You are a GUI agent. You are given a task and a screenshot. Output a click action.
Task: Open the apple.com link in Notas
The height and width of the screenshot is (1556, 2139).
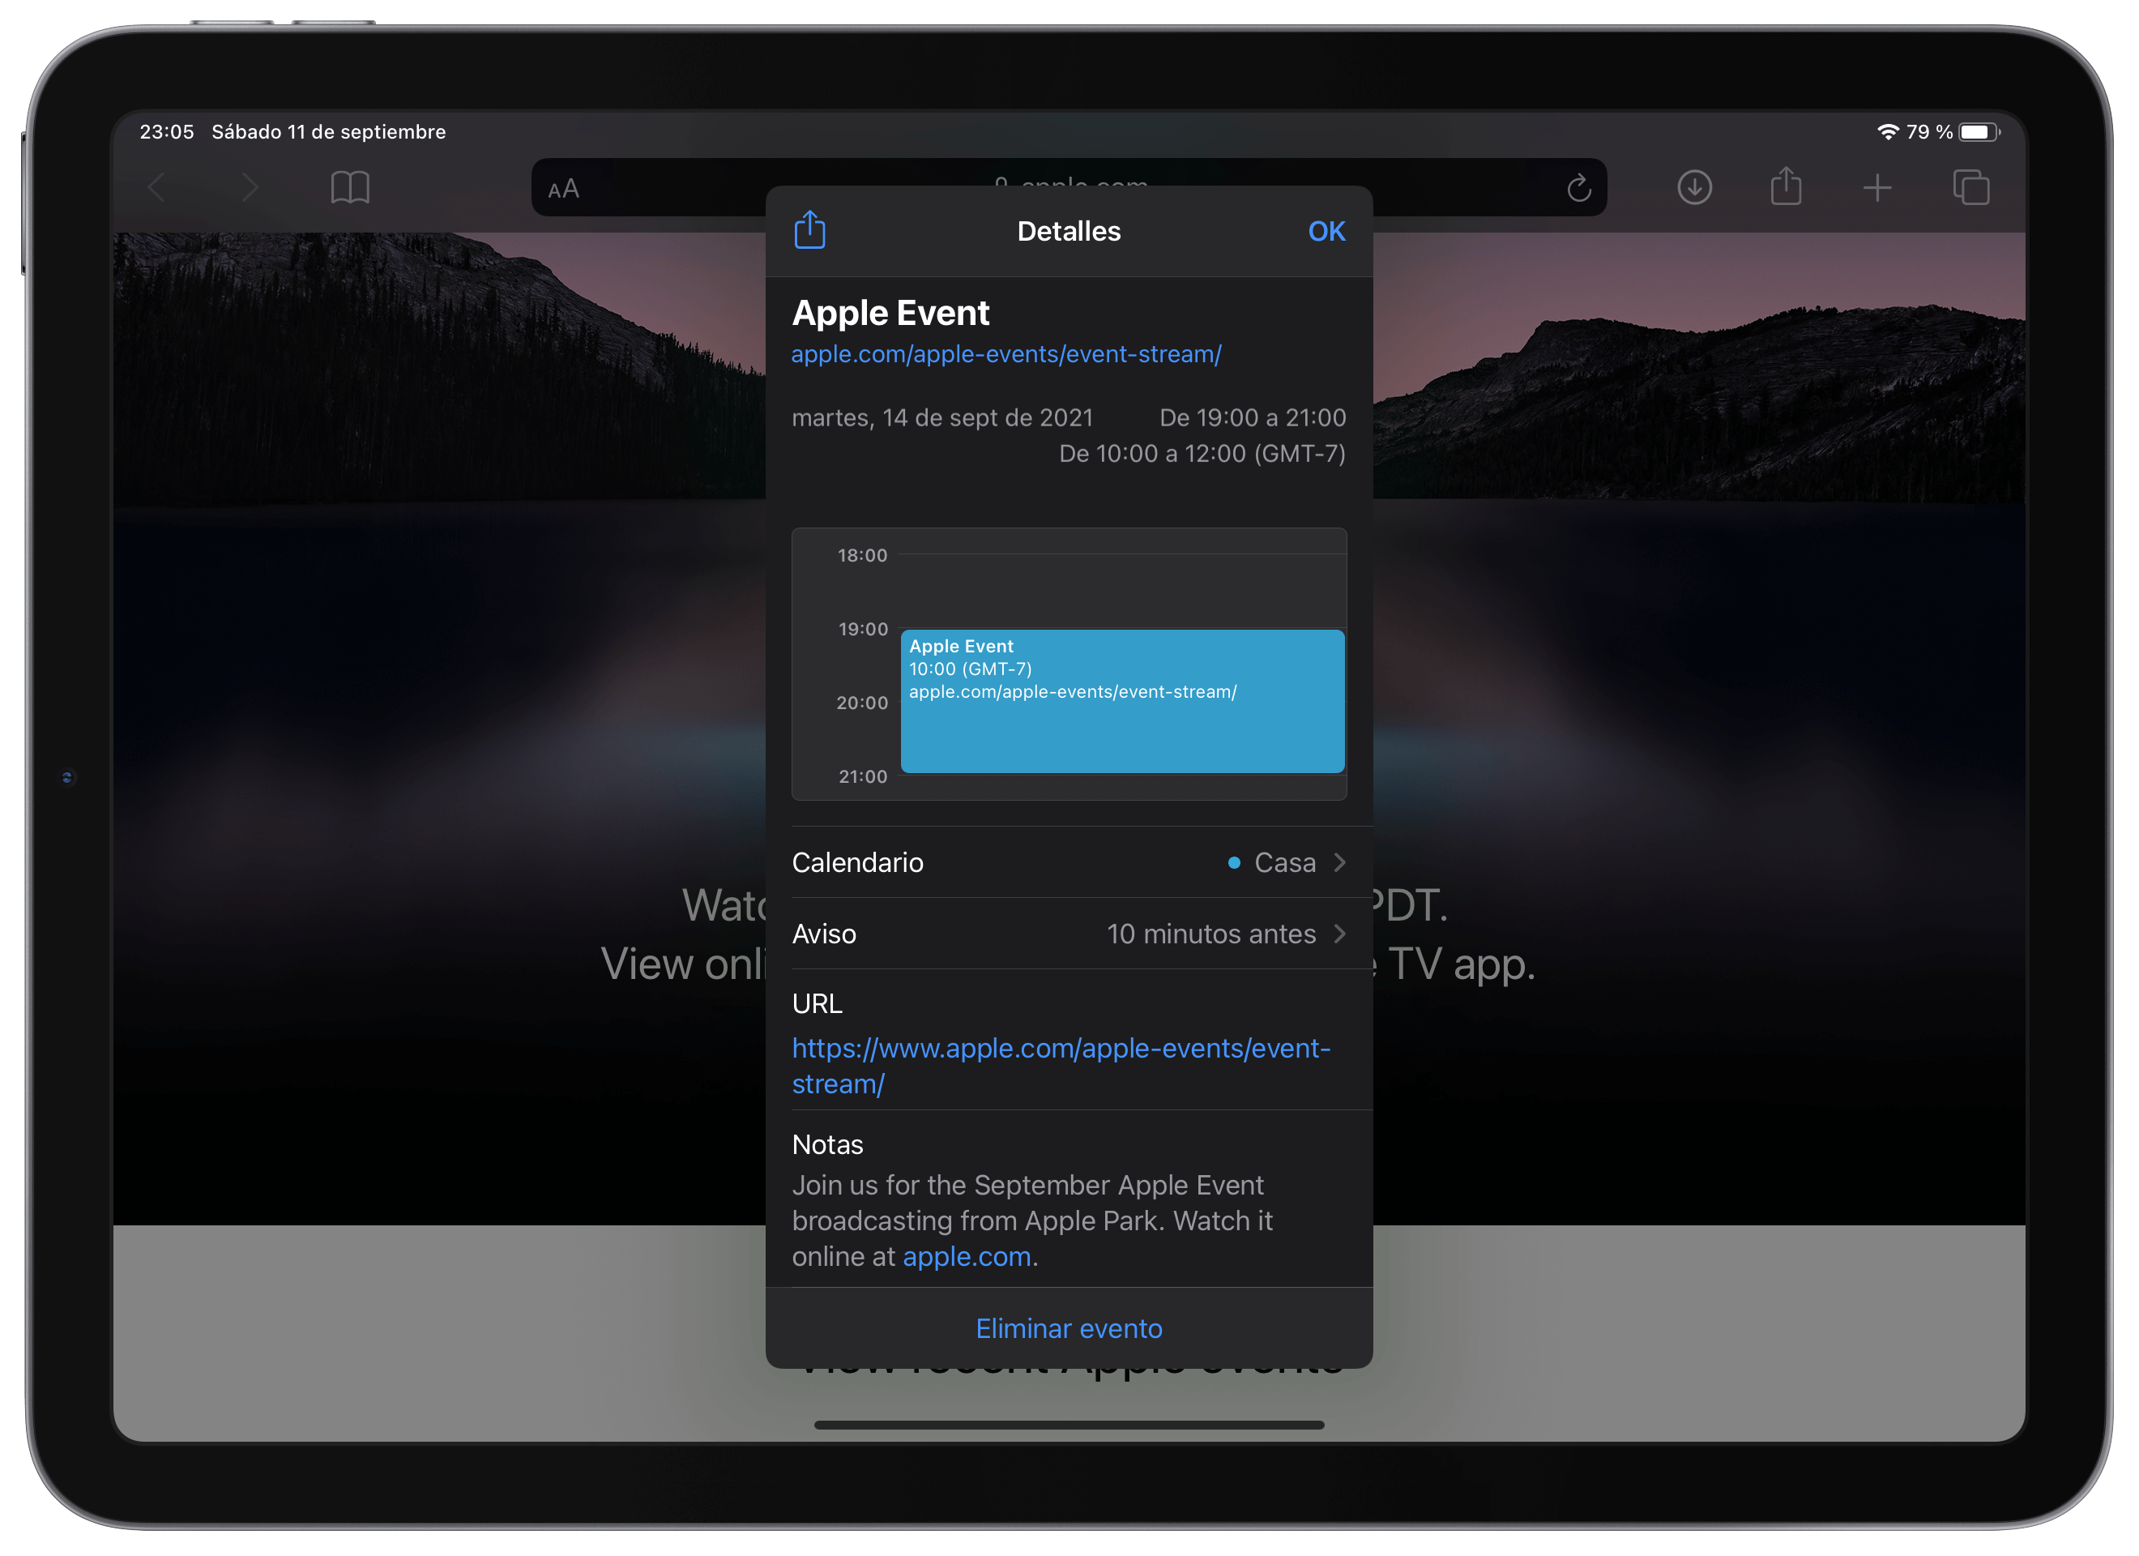[966, 1255]
